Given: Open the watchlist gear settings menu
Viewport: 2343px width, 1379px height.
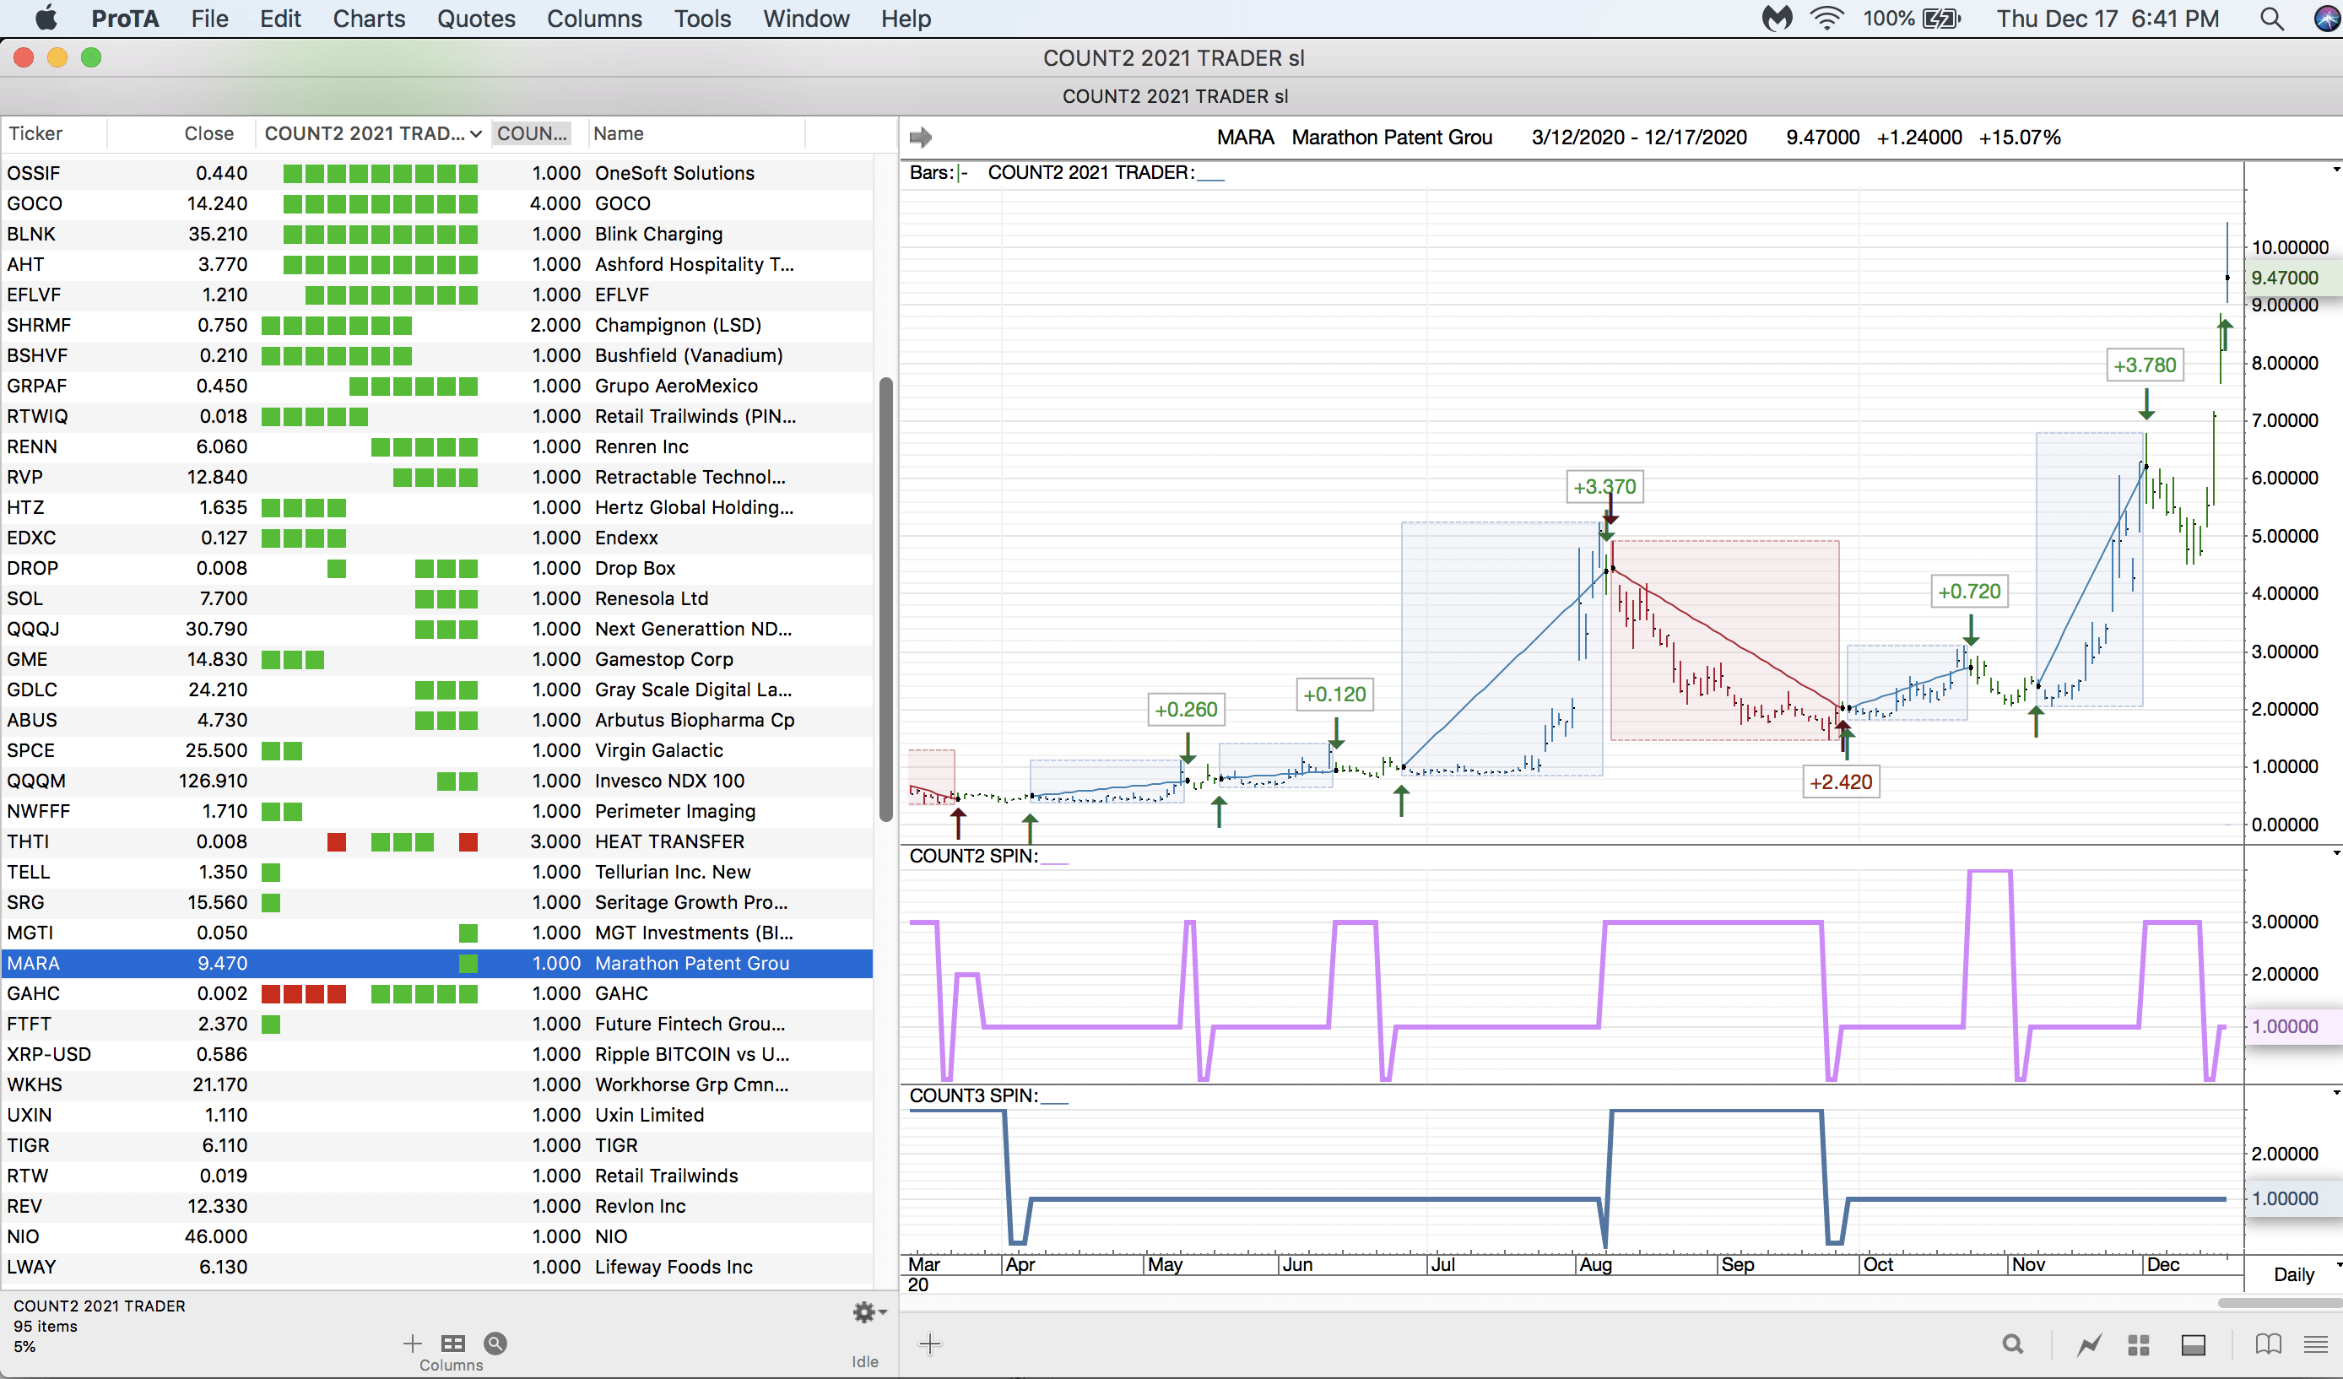Looking at the screenshot, I should click(868, 1312).
